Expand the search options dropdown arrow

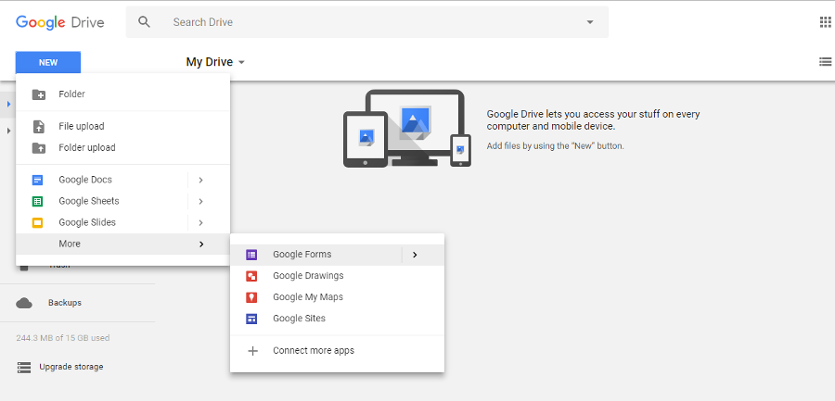point(589,22)
